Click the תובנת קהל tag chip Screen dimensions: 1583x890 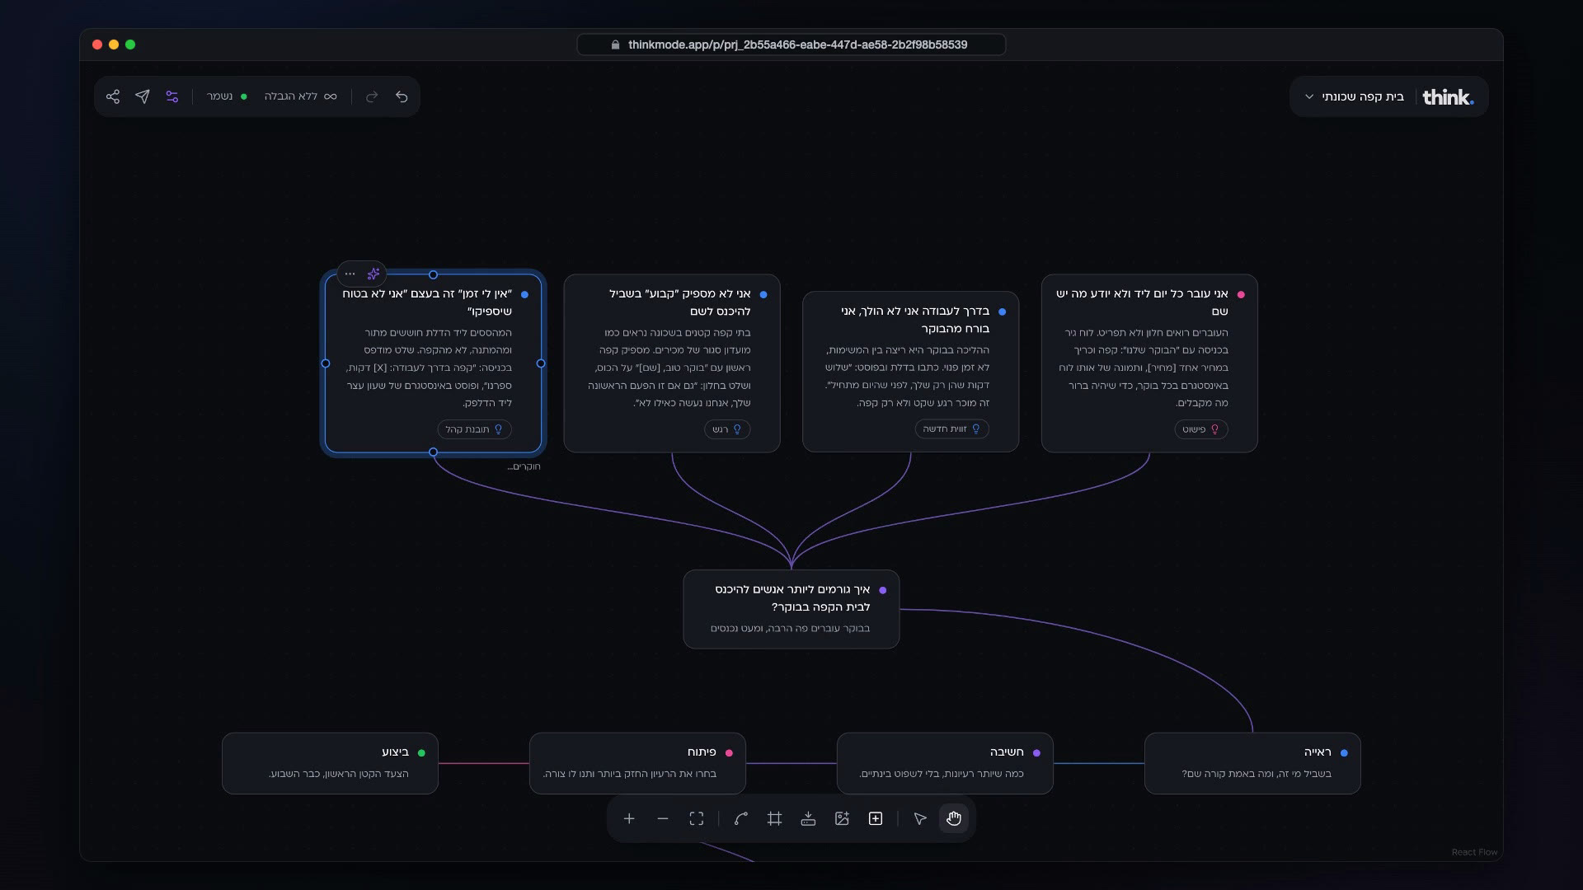[474, 429]
